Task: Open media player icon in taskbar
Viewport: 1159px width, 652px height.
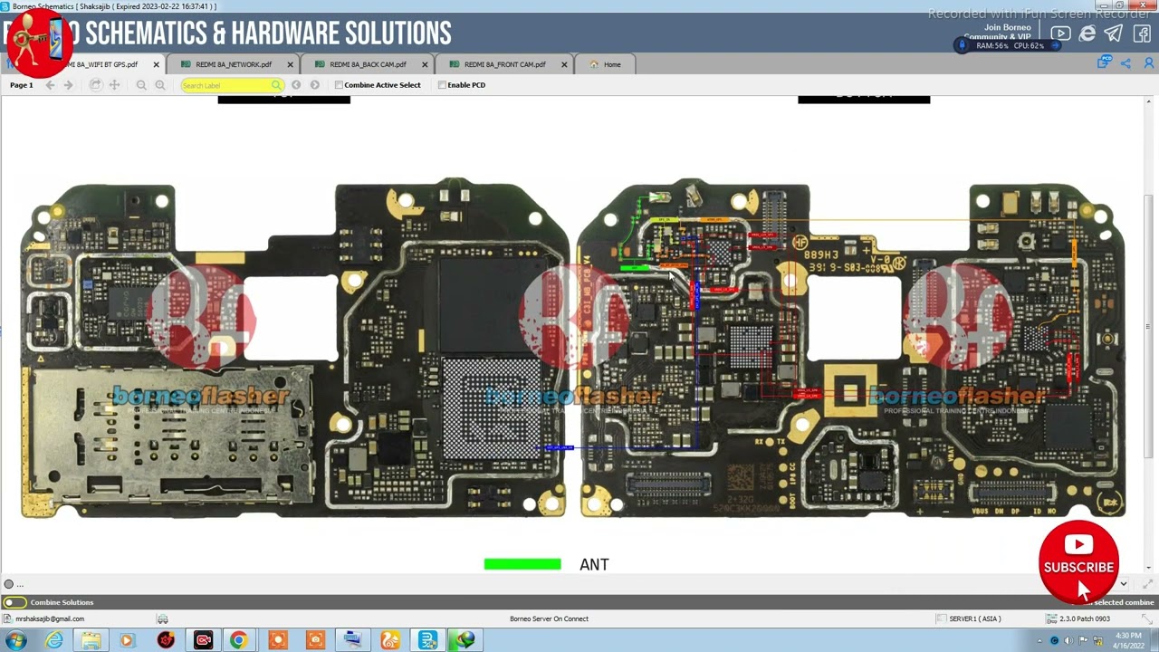Action: pos(126,640)
